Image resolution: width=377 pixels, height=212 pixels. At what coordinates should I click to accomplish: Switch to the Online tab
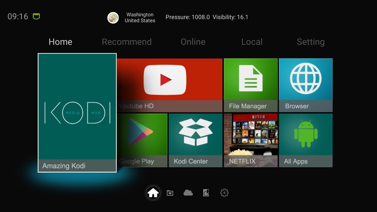click(193, 42)
